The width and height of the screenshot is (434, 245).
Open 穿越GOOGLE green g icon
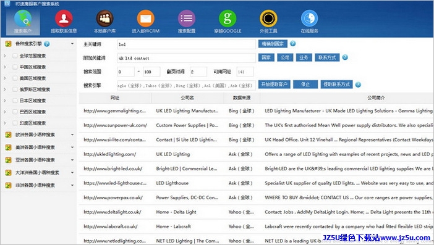click(x=228, y=19)
